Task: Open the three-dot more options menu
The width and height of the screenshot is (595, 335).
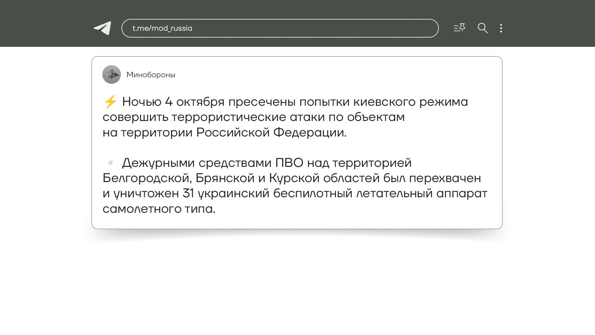Action: pos(501,28)
